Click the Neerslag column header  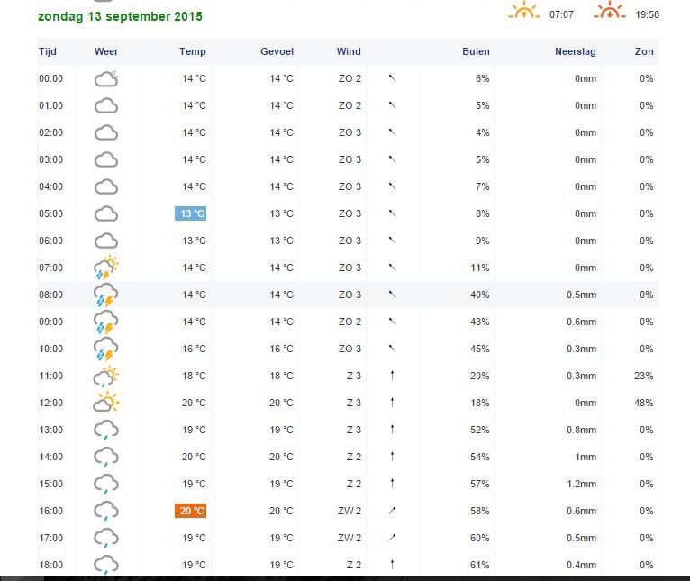pos(575,51)
